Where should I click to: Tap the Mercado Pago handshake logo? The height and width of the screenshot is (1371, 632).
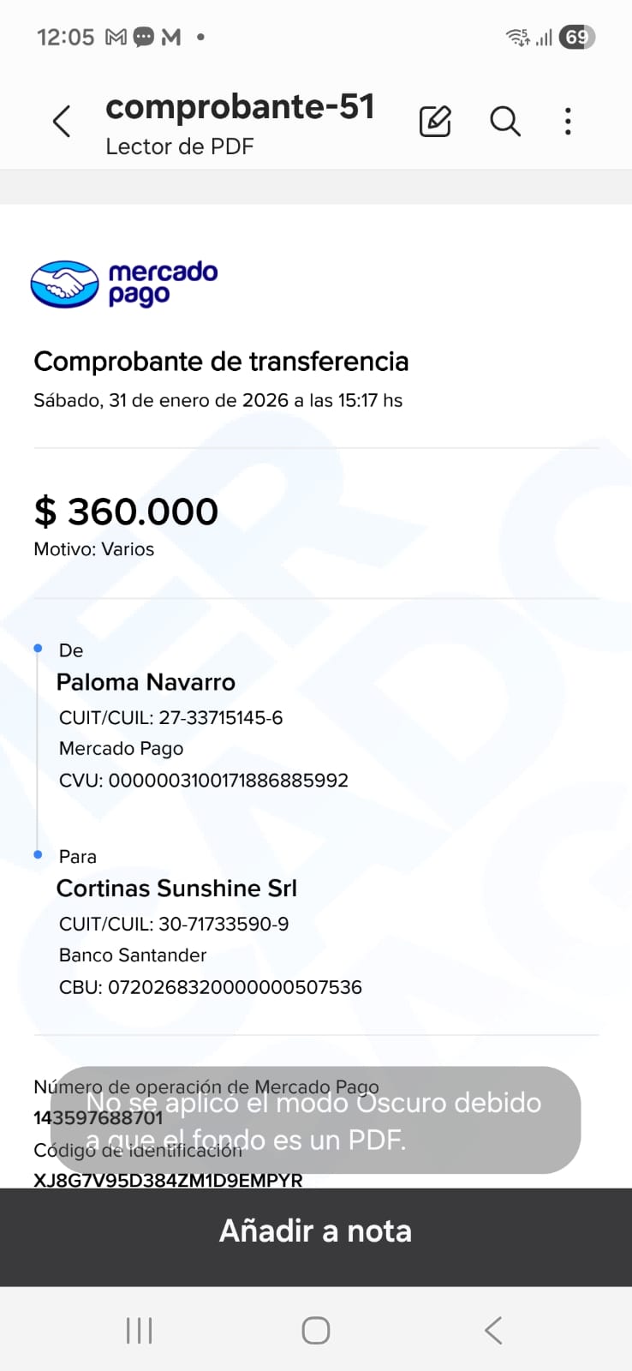tap(65, 284)
